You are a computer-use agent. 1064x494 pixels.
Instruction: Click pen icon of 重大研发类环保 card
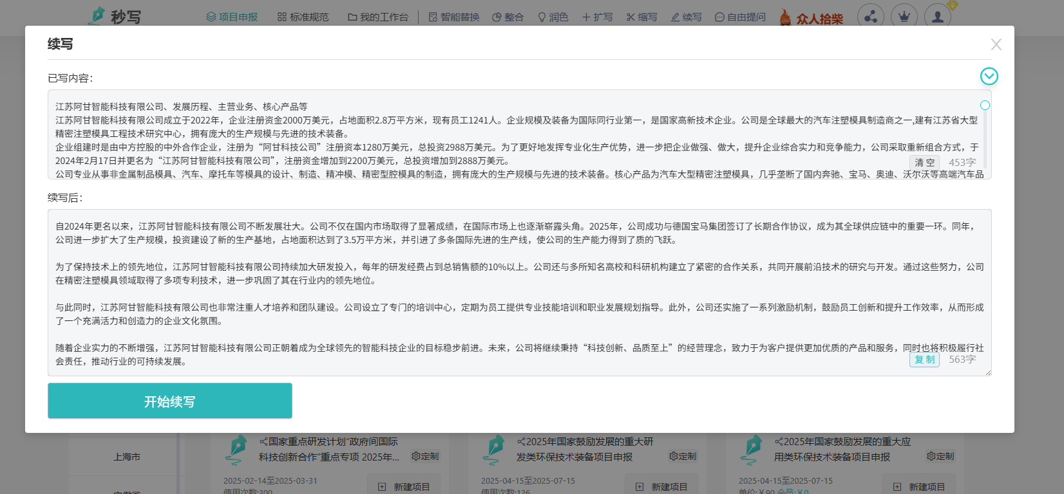494,450
